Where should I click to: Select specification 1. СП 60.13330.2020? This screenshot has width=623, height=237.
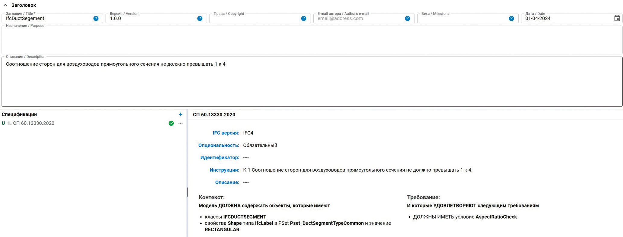click(33, 123)
